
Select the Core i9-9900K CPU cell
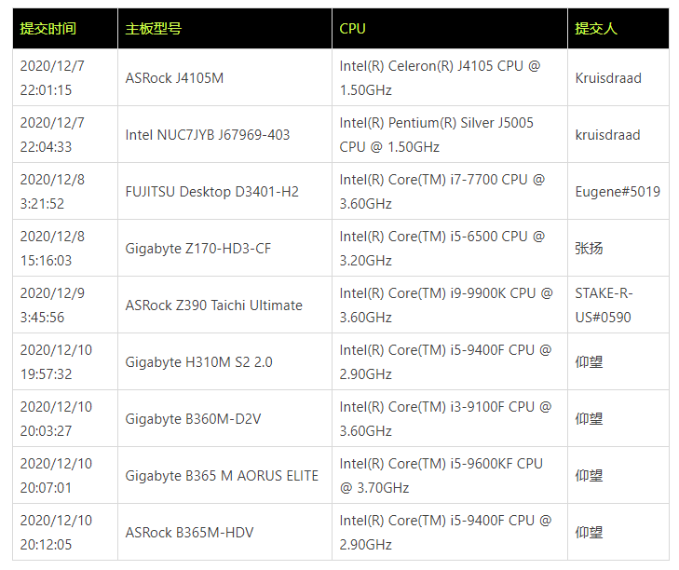pos(450,305)
